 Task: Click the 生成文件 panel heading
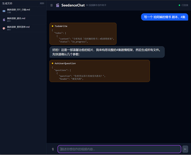click(x=7, y=3)
